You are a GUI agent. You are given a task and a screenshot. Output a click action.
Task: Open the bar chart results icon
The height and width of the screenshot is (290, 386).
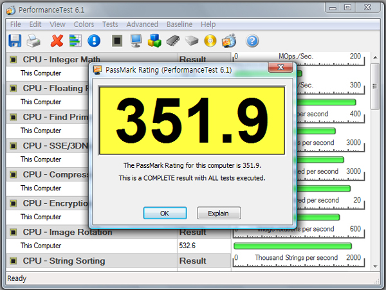(x=75, y=41)
